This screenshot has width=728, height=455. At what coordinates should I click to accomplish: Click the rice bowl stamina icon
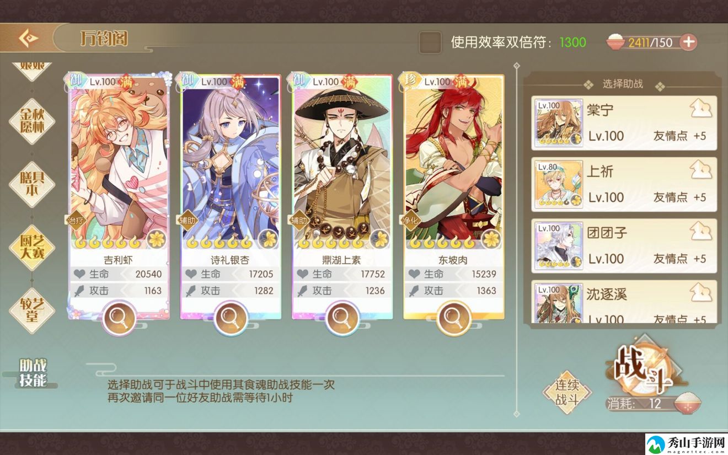615,42
